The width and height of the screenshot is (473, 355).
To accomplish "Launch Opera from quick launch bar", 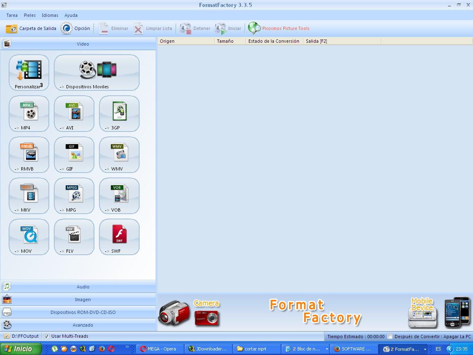I will point(111,349).
